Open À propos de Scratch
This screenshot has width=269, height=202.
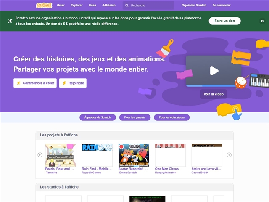pos(98,117)
